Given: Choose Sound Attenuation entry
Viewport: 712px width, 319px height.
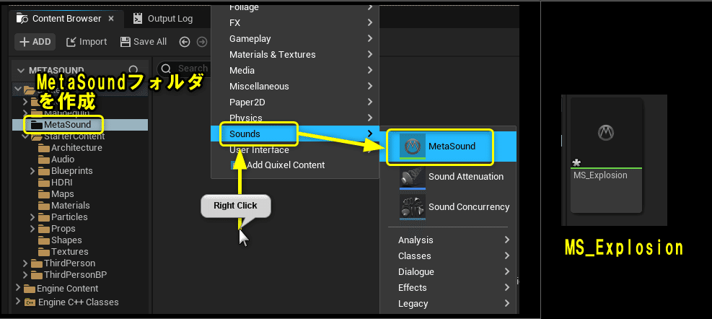Looking at the screenshot, I should click(448, 177).
